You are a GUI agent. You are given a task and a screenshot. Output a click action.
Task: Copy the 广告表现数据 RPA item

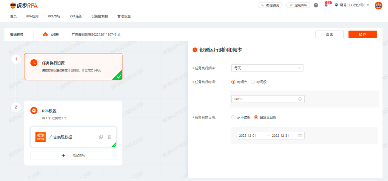(x=101, y=137)
